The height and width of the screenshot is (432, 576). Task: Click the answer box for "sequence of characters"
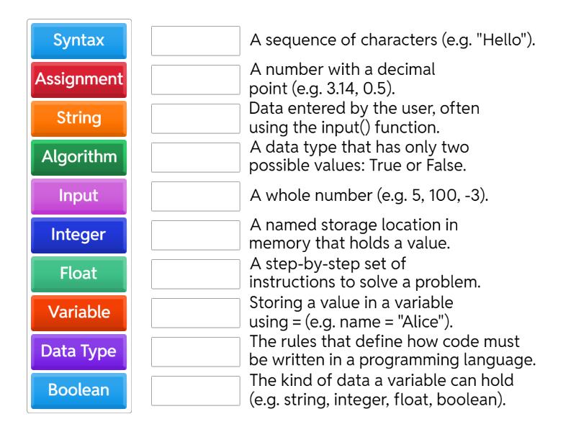[x=196, y=41]
